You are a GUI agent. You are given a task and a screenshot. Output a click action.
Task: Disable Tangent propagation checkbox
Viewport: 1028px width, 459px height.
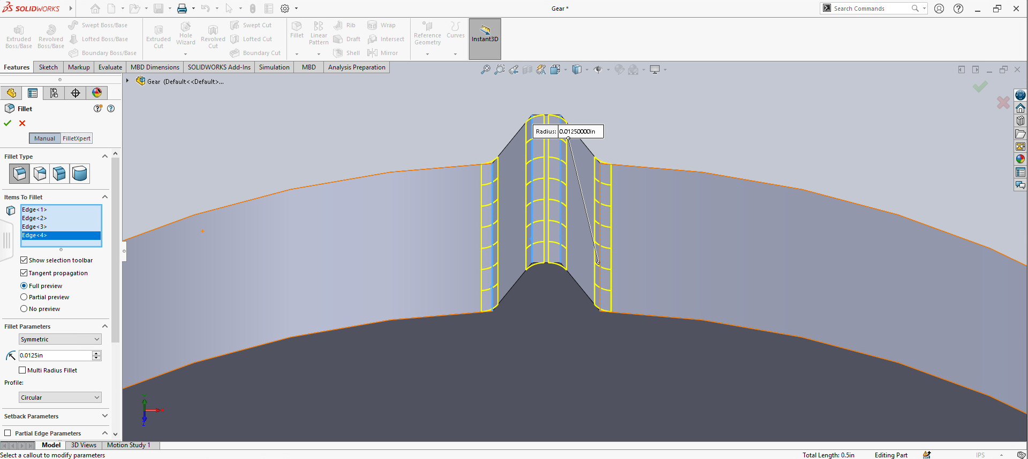(24, 273)
